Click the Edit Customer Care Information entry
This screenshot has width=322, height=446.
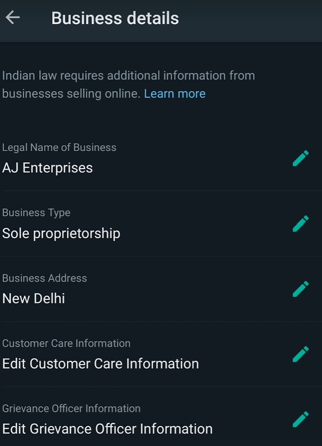tap(100, 364)
